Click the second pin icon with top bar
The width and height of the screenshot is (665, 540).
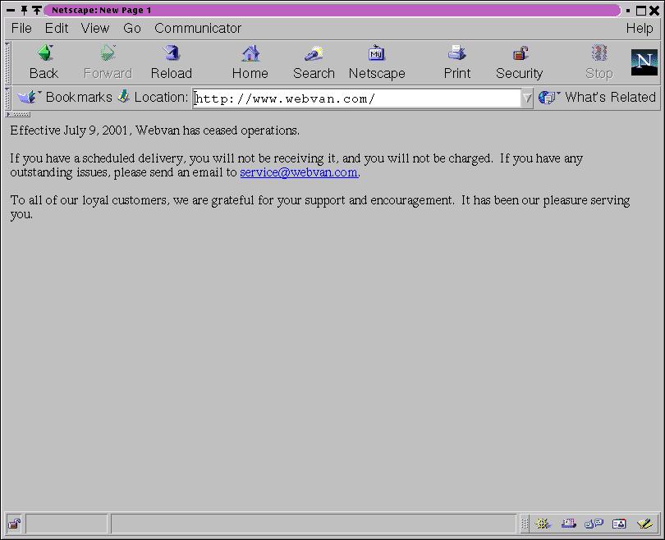click(x=37, y=10)
